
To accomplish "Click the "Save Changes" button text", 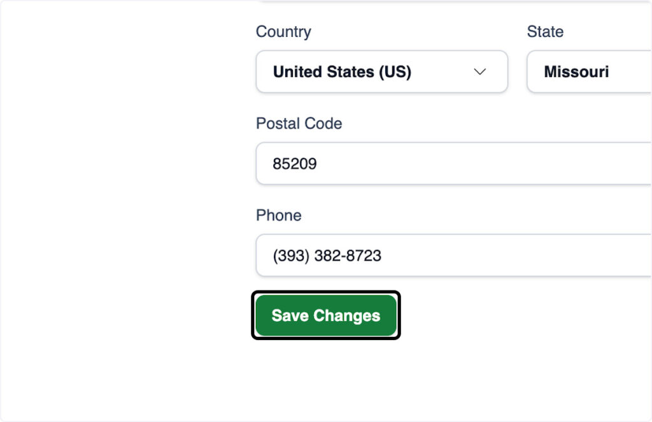I will point(325,316).
